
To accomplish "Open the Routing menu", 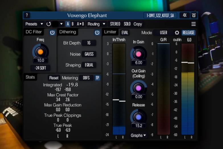I will click(94, 24).
